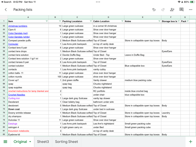Undo the last change
This screenshot has height=147, width=196.
(x=154, y=10)
